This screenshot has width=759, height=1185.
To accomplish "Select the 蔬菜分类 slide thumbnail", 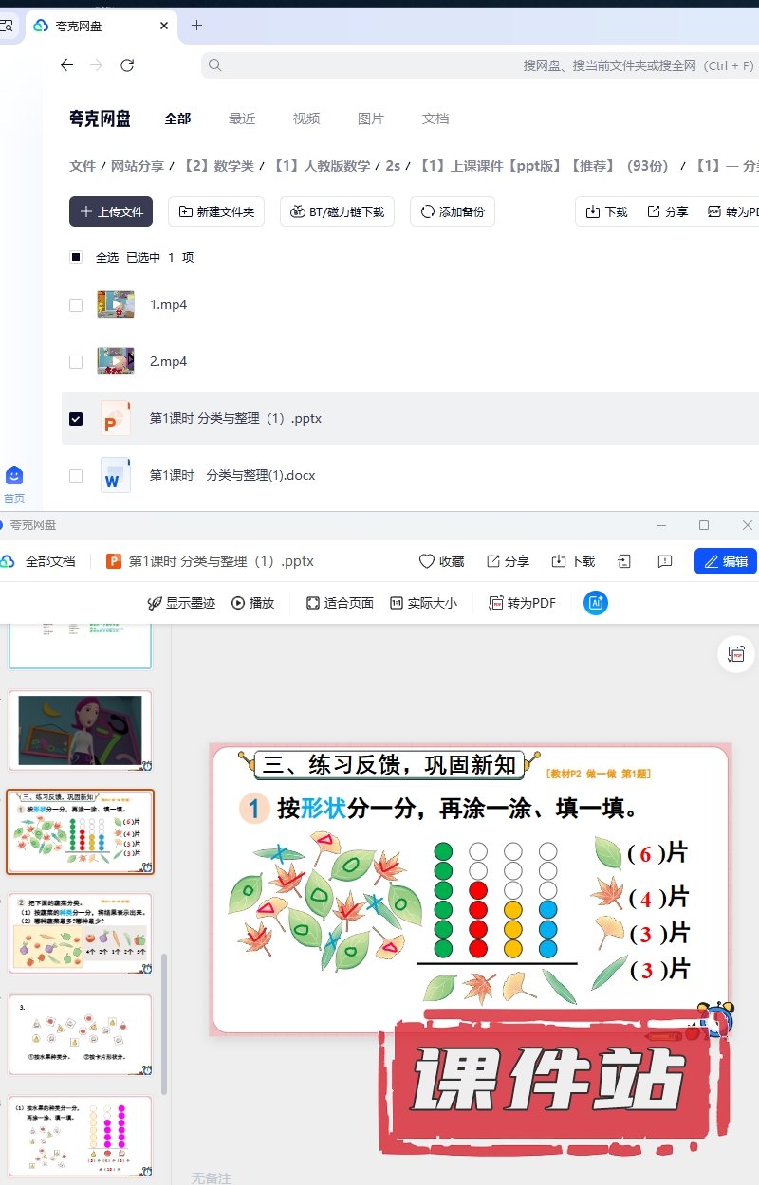I will point(80,934).
